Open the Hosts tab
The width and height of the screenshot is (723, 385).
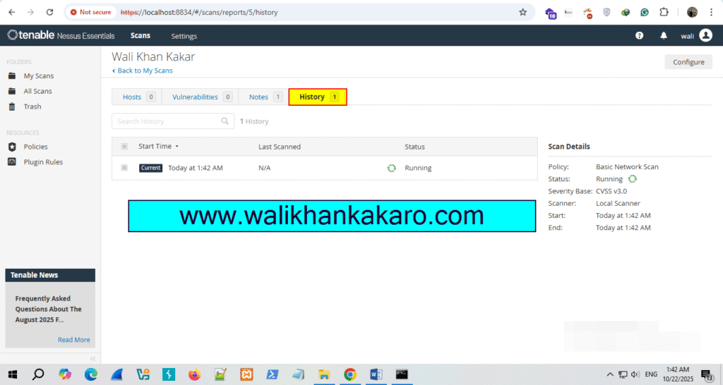pos(136,97)
